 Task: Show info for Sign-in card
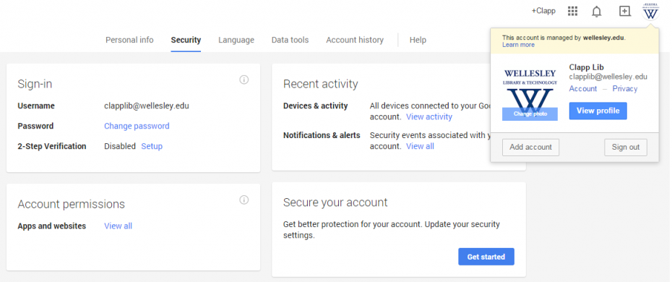tap(244, 80)
